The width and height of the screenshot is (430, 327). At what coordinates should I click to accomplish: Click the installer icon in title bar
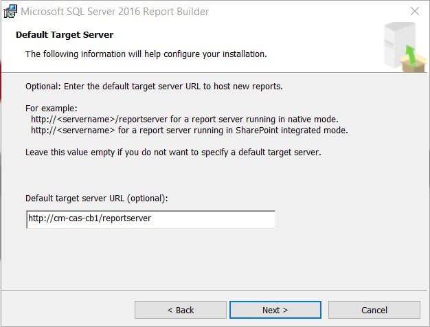[x=10, y=12]
